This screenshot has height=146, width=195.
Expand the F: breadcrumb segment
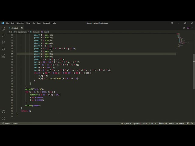(x=10, y=32)
